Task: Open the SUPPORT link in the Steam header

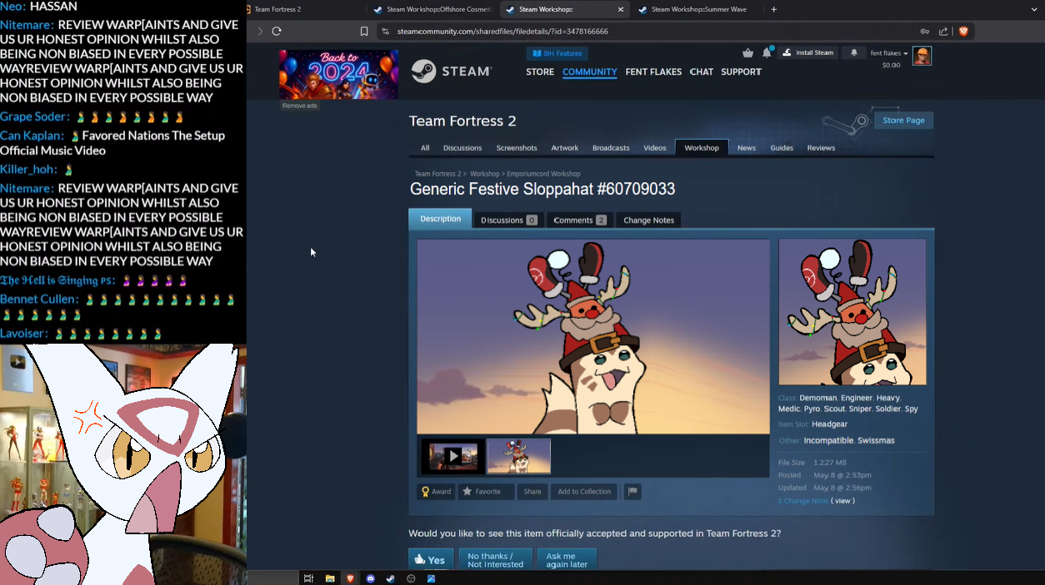Action: [x=741, y=72]
